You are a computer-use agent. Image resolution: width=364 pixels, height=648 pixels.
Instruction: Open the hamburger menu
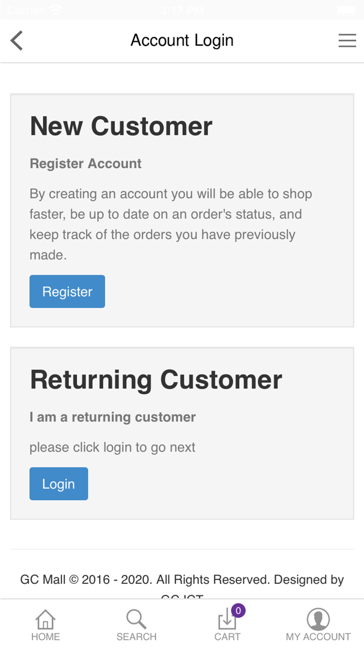347,41
